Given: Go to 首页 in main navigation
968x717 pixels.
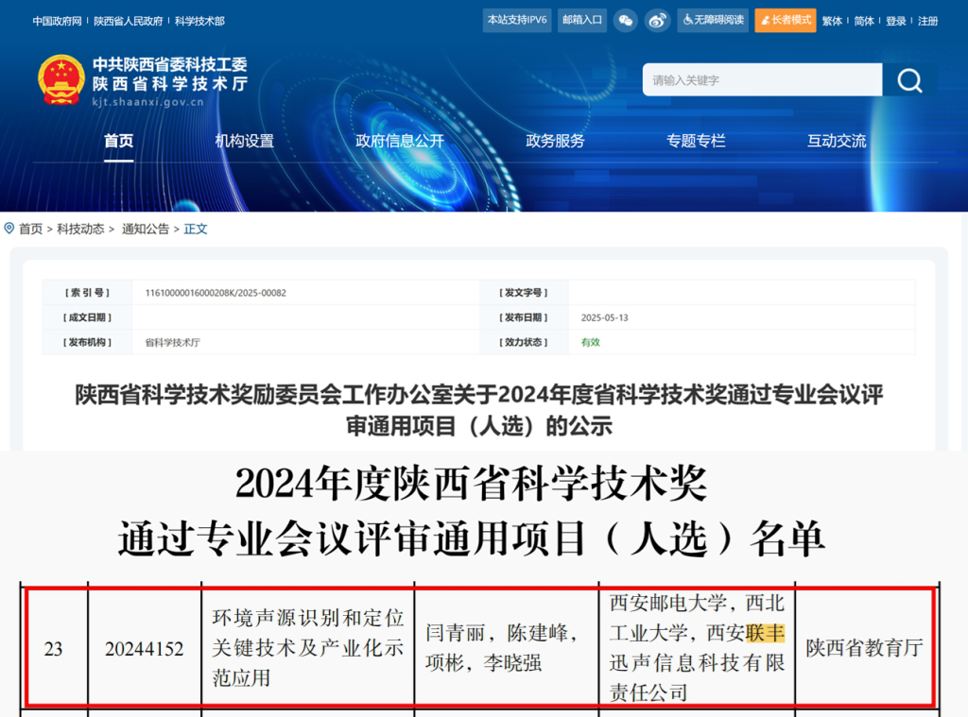Looking at the screenshot, I should coord(118,142).
